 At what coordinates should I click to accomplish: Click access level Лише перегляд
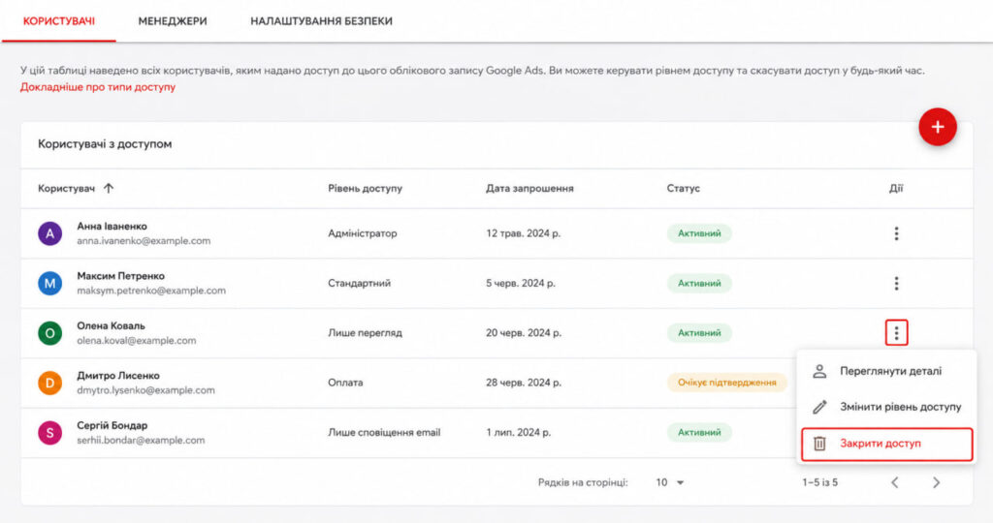(x=365, y=332)
